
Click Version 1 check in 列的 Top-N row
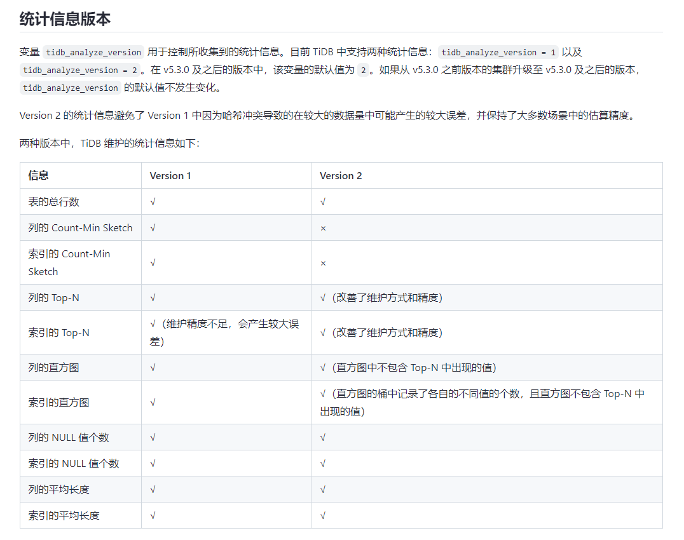point(153,298)
